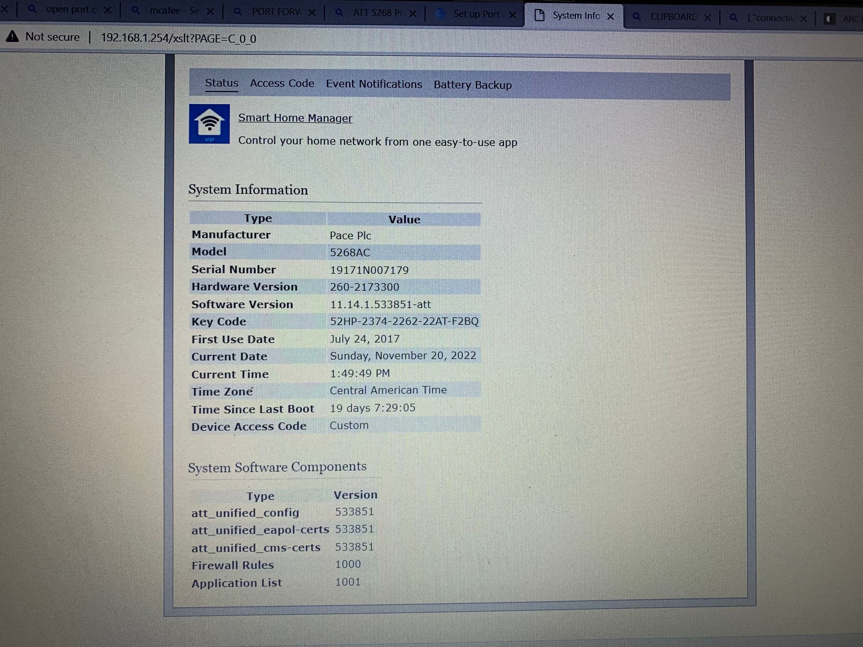Close the Set up Port browser tab
863x647 pixels.
[512, 15]
